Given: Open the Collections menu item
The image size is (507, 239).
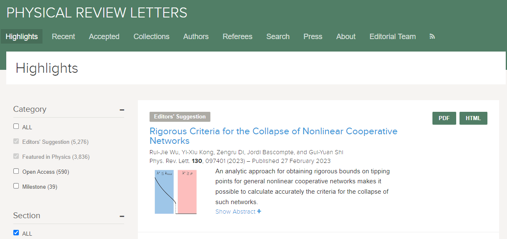Looking at the screenshot, I should [x=151, y=37].
